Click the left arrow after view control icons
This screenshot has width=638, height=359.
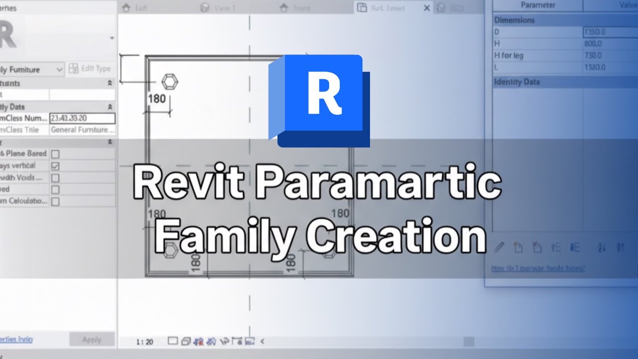262,341
